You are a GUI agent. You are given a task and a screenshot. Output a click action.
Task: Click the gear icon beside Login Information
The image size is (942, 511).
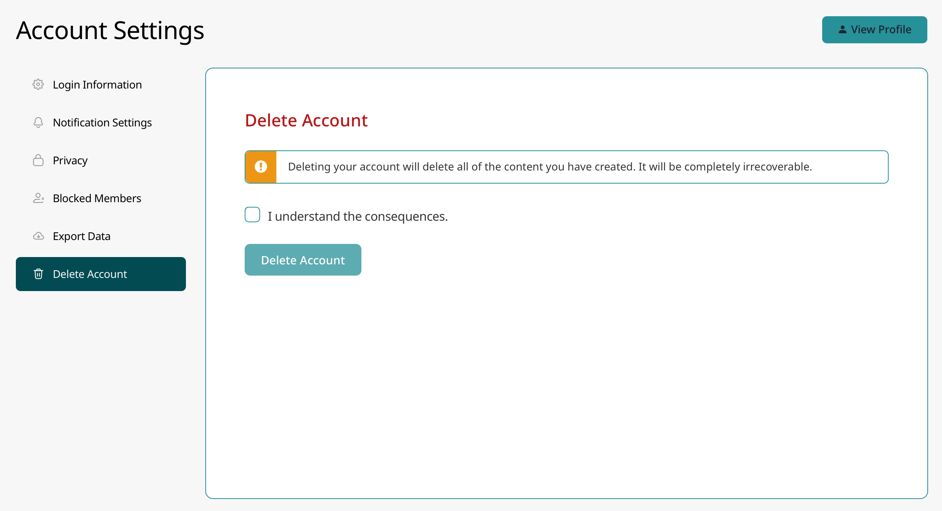coord(38,84)
